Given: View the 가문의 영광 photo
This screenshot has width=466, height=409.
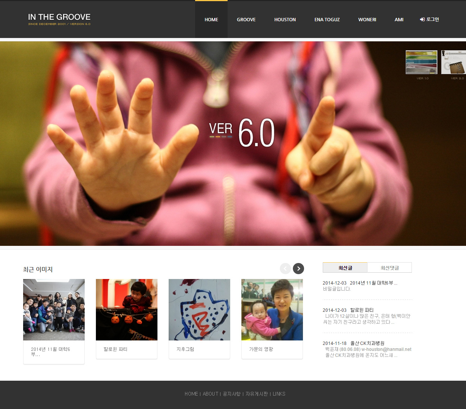Looking at the screenshot, I should tap(272, 310).
